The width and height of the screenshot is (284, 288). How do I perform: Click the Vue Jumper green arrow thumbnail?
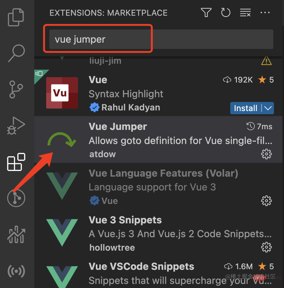[x=62, y=140]
